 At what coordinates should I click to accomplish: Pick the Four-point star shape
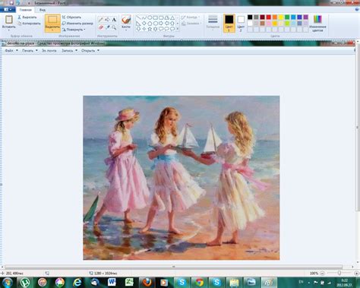point(144,29)
